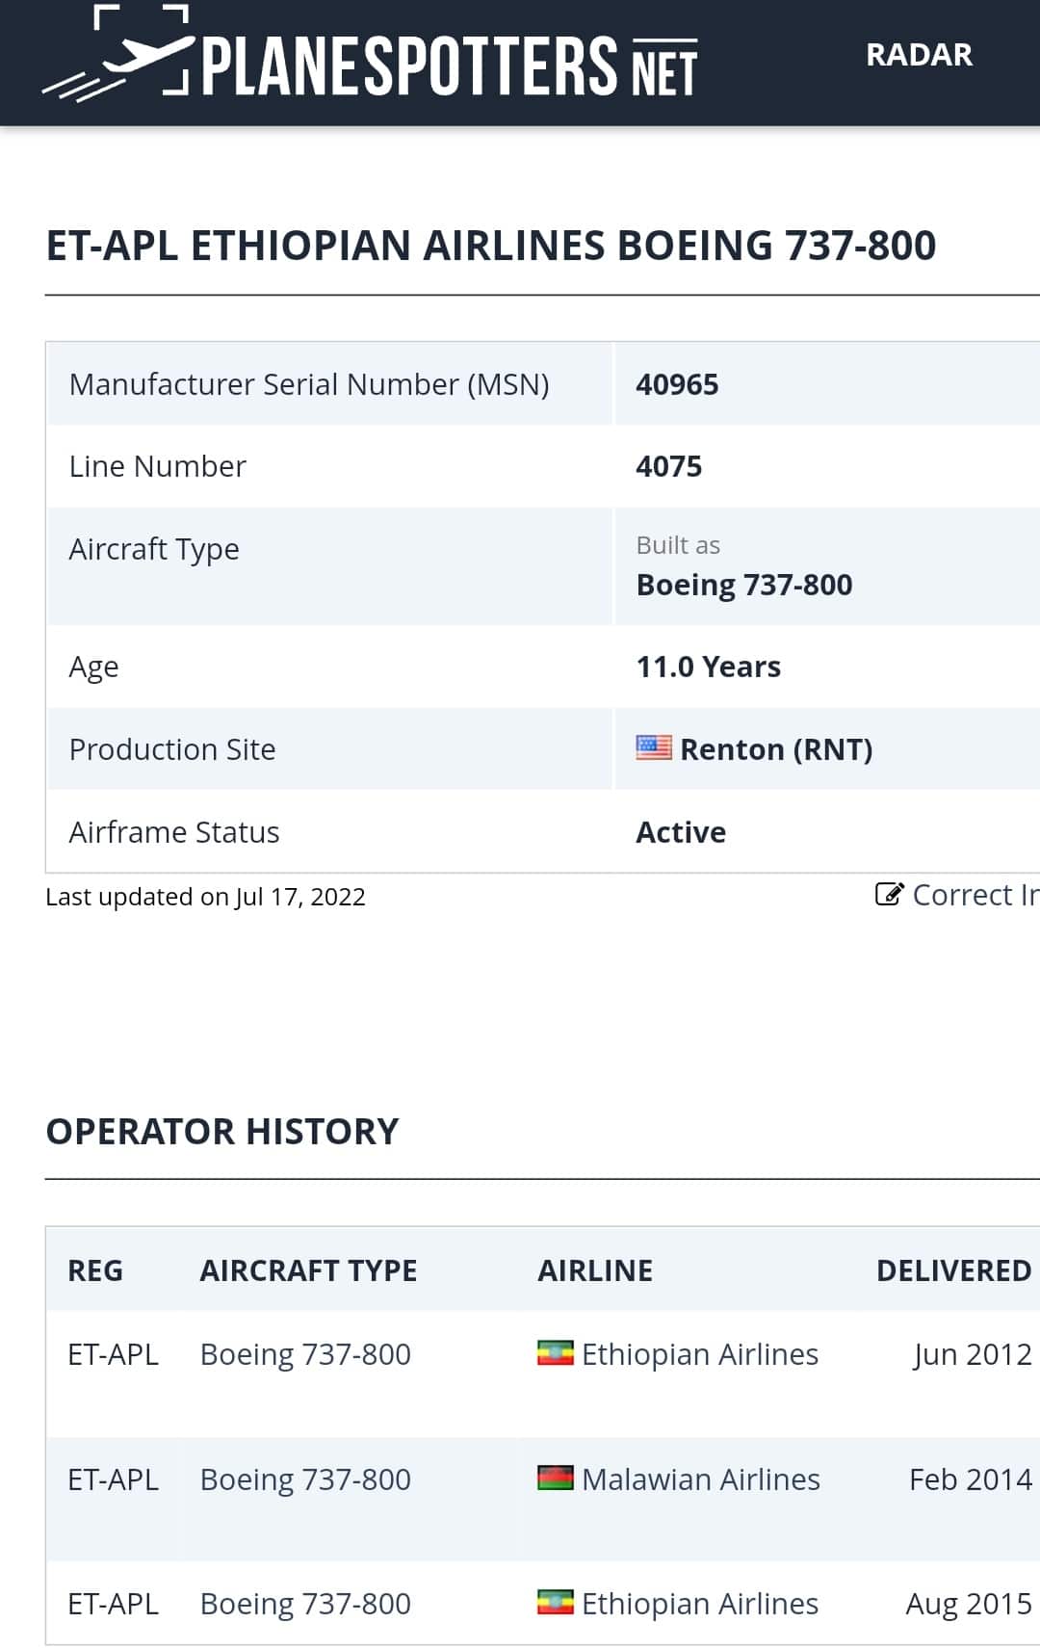1040x1648 pixels.
Task: Click the ET-APL Ethiopian Airlines Boeing 737-800 title
Action: (491, 246)
